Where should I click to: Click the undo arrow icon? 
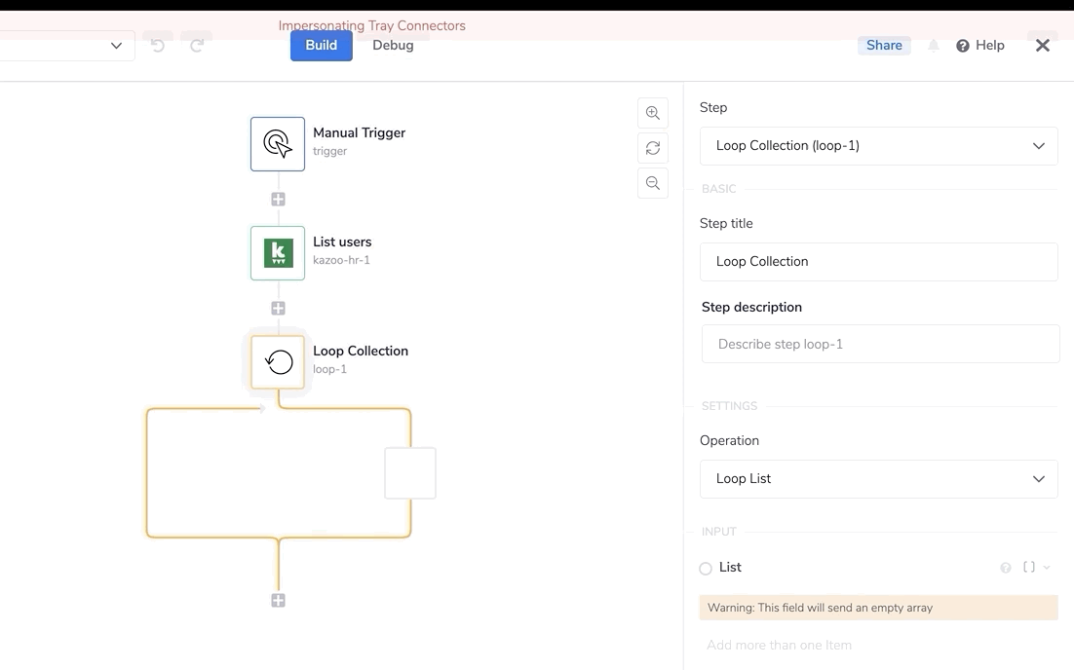(158, 46)
